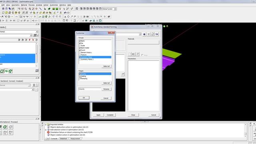Click the arrow annotation toolbar icon
Image resolution: width=256 pixels, height=144 pixels.
click(72, 17)
